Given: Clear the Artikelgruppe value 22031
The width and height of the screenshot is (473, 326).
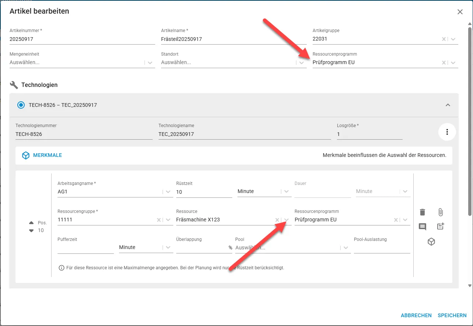Looking at the screenshot, I should [x=444, y=39].
